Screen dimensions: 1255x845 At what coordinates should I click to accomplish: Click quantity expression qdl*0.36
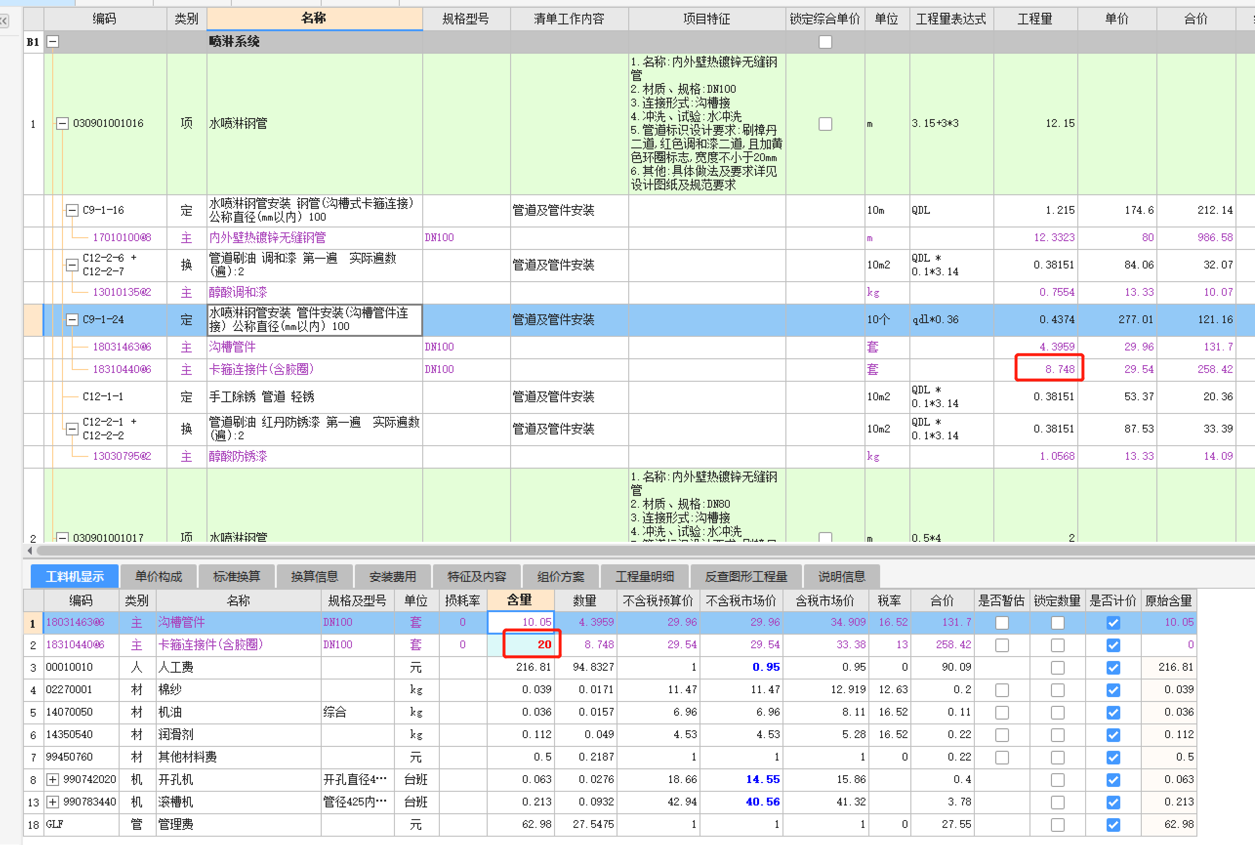click(935, 320)
